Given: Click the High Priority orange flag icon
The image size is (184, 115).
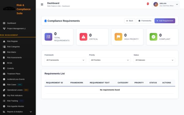Looking at the screenshot, I should [x=118, y=37].
